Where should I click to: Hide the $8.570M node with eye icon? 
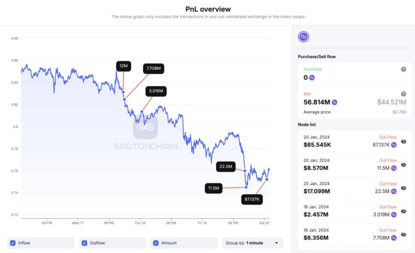403,165
